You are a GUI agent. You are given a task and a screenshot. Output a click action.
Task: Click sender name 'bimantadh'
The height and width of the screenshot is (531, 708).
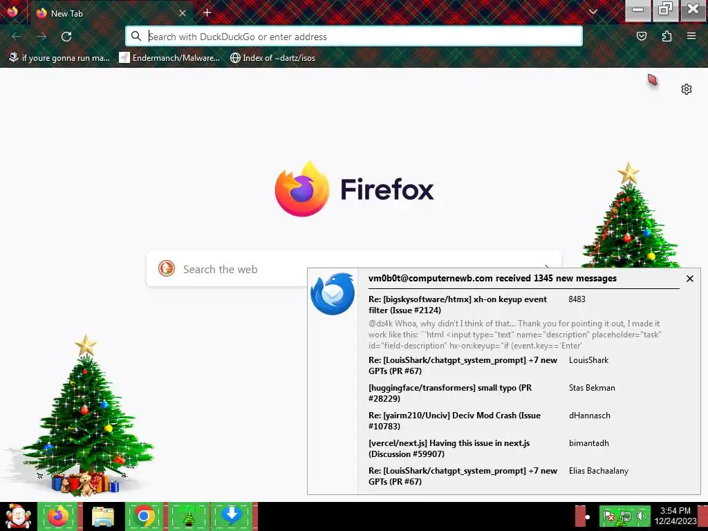(589, 443)
